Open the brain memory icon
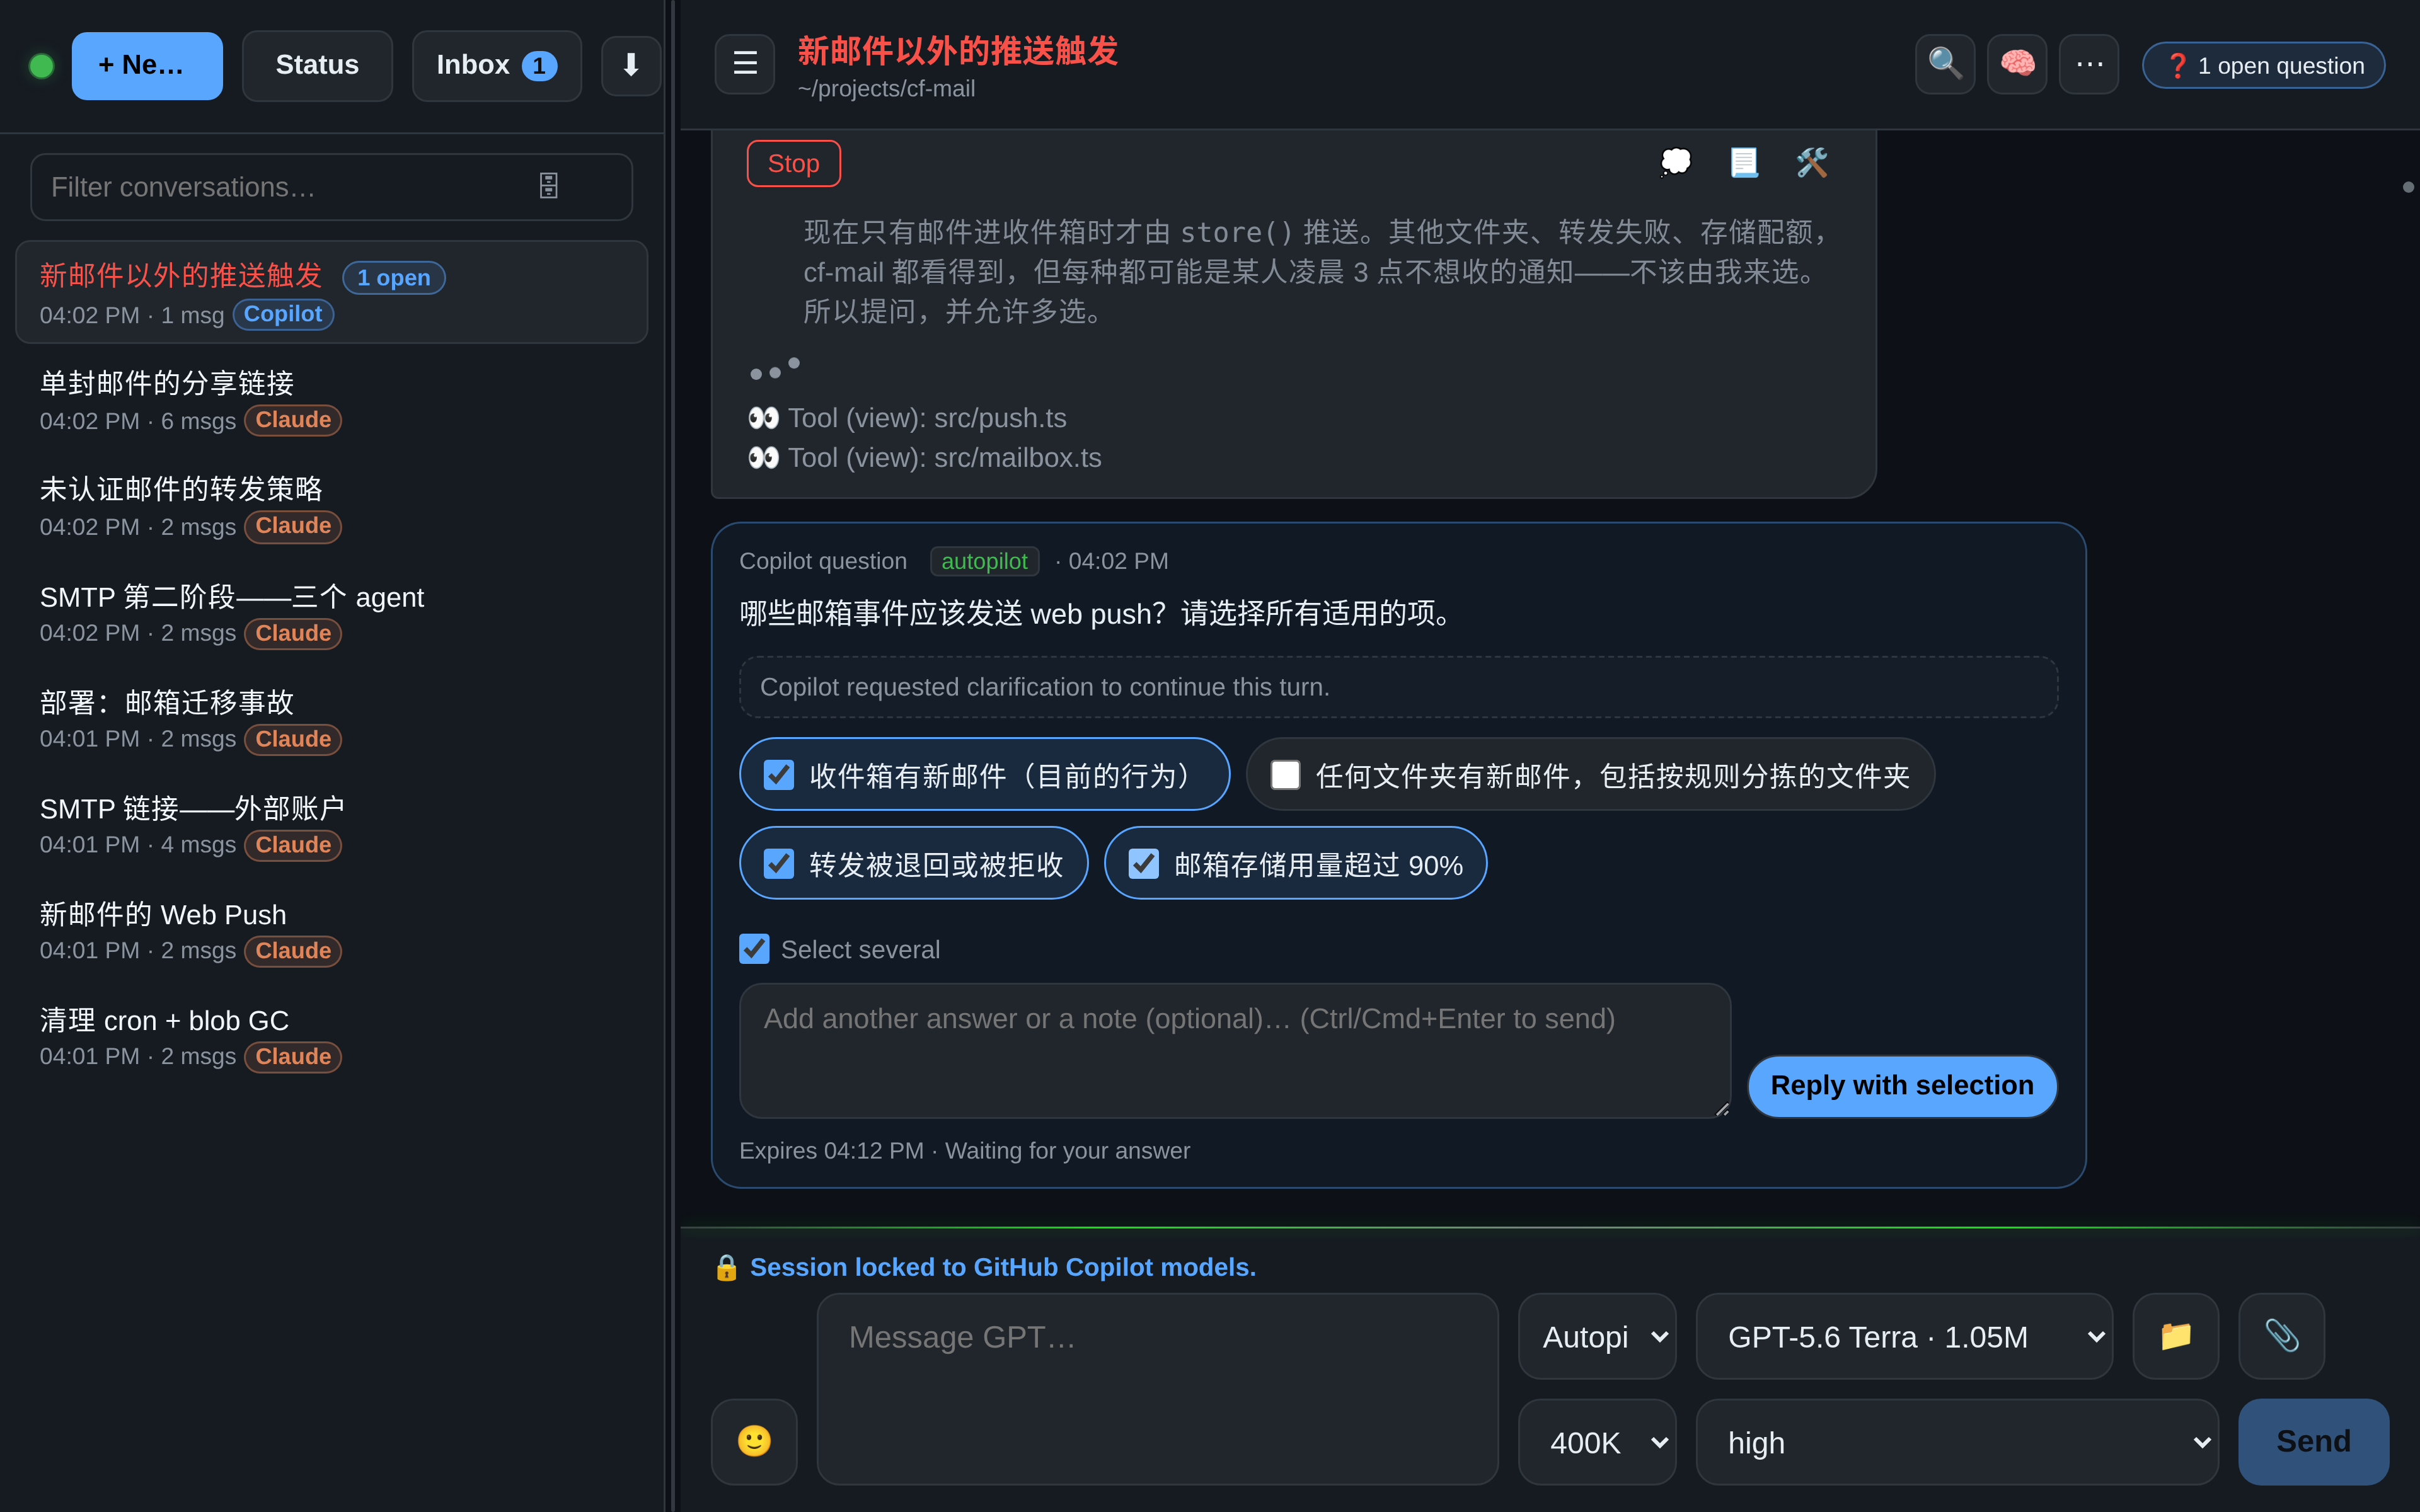This screenshot has height=1512, width=2420. tap(2017, 64)
